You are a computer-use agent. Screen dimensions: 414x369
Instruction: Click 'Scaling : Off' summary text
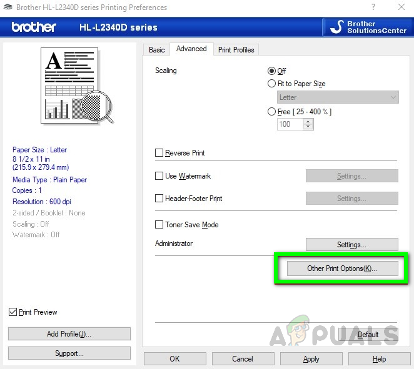pyautogui.click(x=31, y=224)
